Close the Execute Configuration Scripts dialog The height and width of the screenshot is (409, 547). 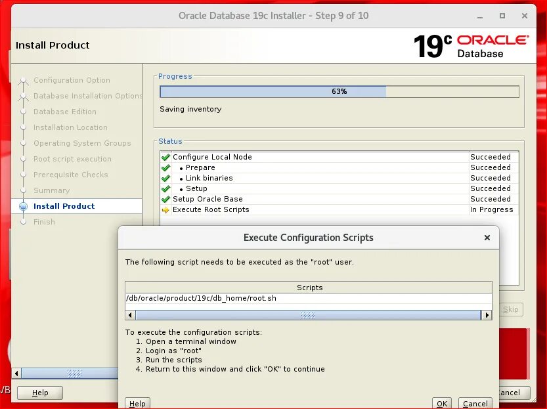coord(487,238)
